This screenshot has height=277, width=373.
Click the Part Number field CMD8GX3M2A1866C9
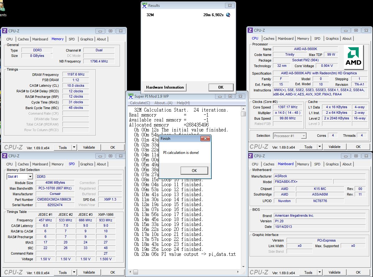pos(55,200)
